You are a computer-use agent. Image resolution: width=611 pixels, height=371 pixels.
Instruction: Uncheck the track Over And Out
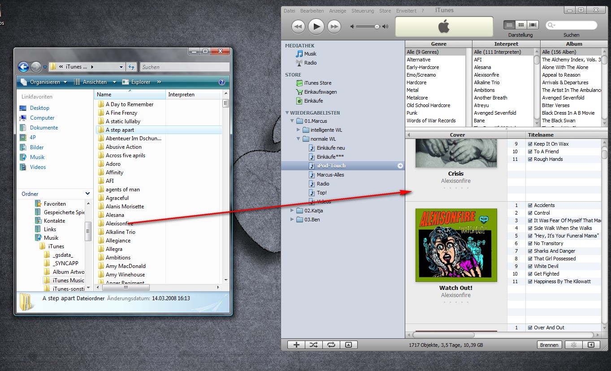pyautogui.click(x=530, y=328)
